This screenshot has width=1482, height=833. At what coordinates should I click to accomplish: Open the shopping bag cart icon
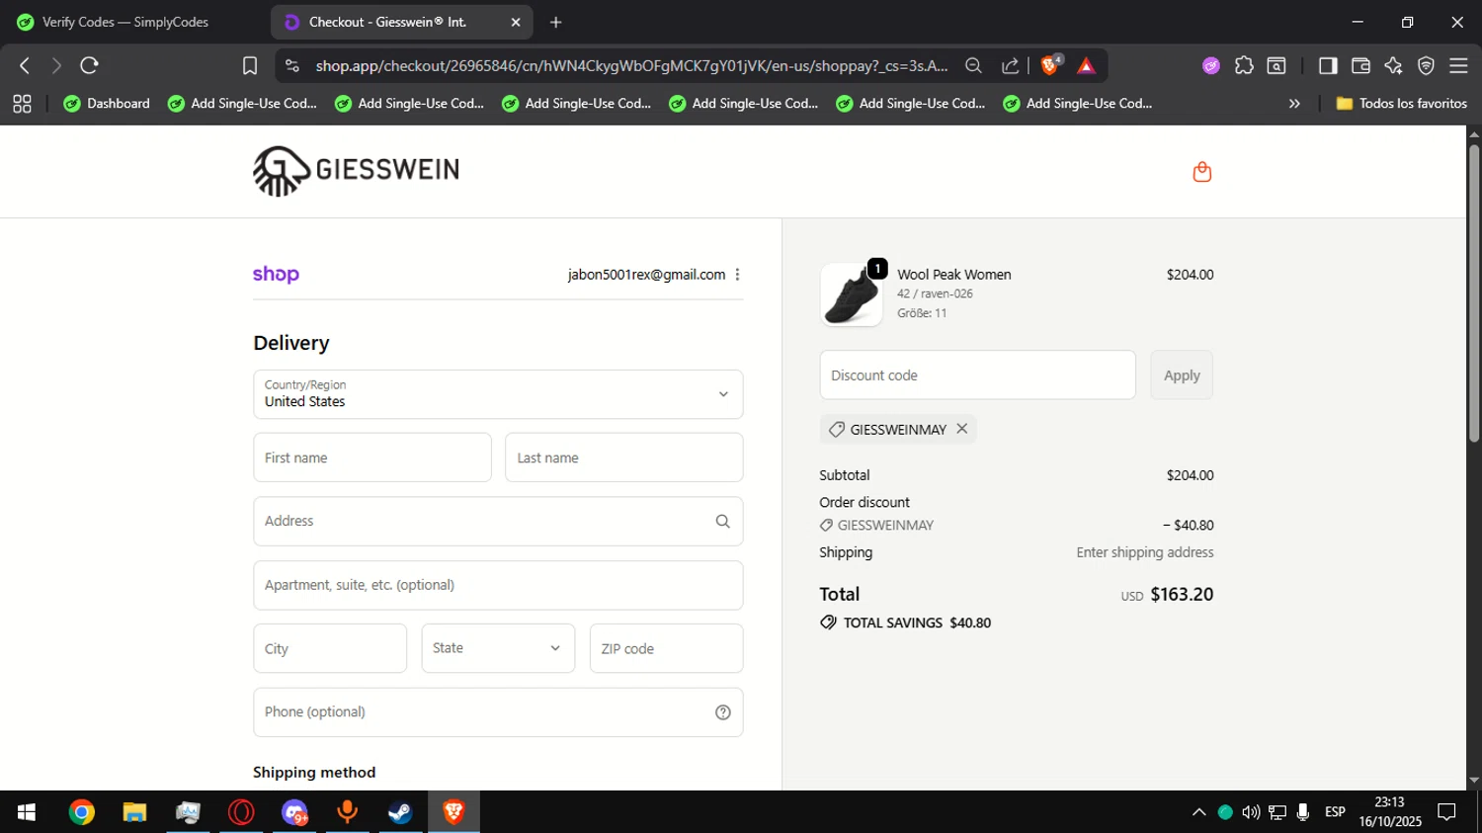coord(1201,172)
